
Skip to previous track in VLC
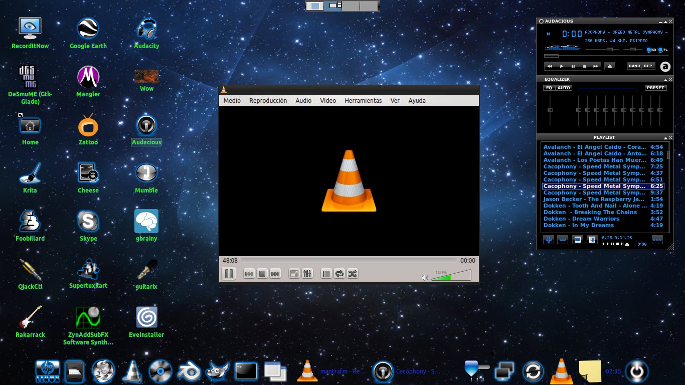tap(249, 274)
